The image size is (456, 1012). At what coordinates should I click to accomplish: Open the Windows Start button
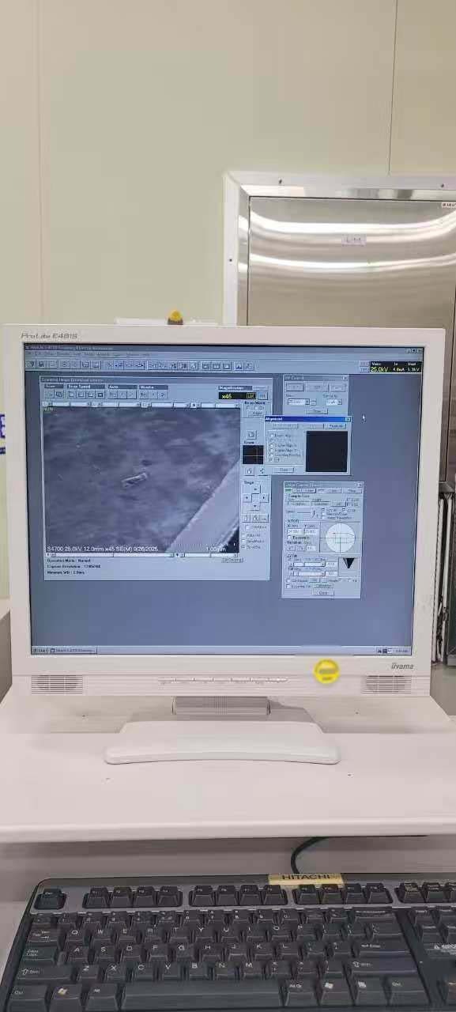40,650
